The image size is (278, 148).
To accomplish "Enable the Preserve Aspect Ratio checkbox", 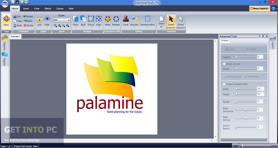I will (224, 84).
